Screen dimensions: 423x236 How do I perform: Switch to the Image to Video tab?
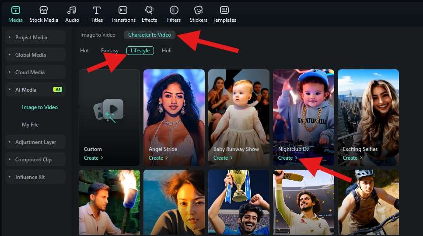point(98,35)
